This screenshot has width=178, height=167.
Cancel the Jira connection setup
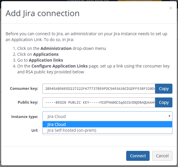162,156
